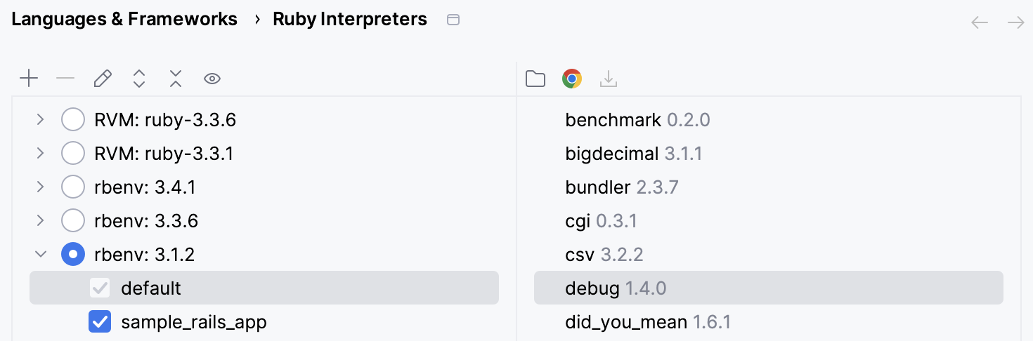
Task: Click the Expand All arrows icon
Action: click(x=139, y=79)
